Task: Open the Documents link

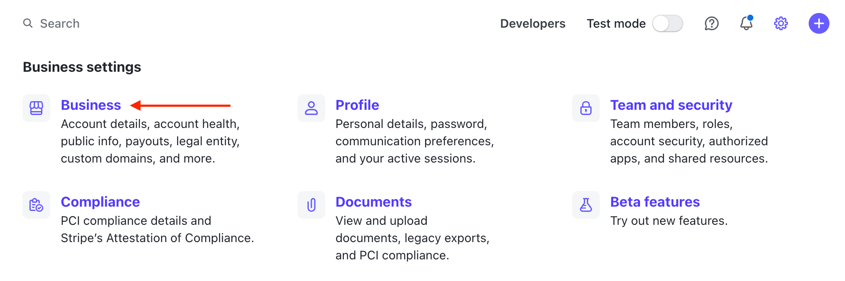Action: [x=374, y=202]
